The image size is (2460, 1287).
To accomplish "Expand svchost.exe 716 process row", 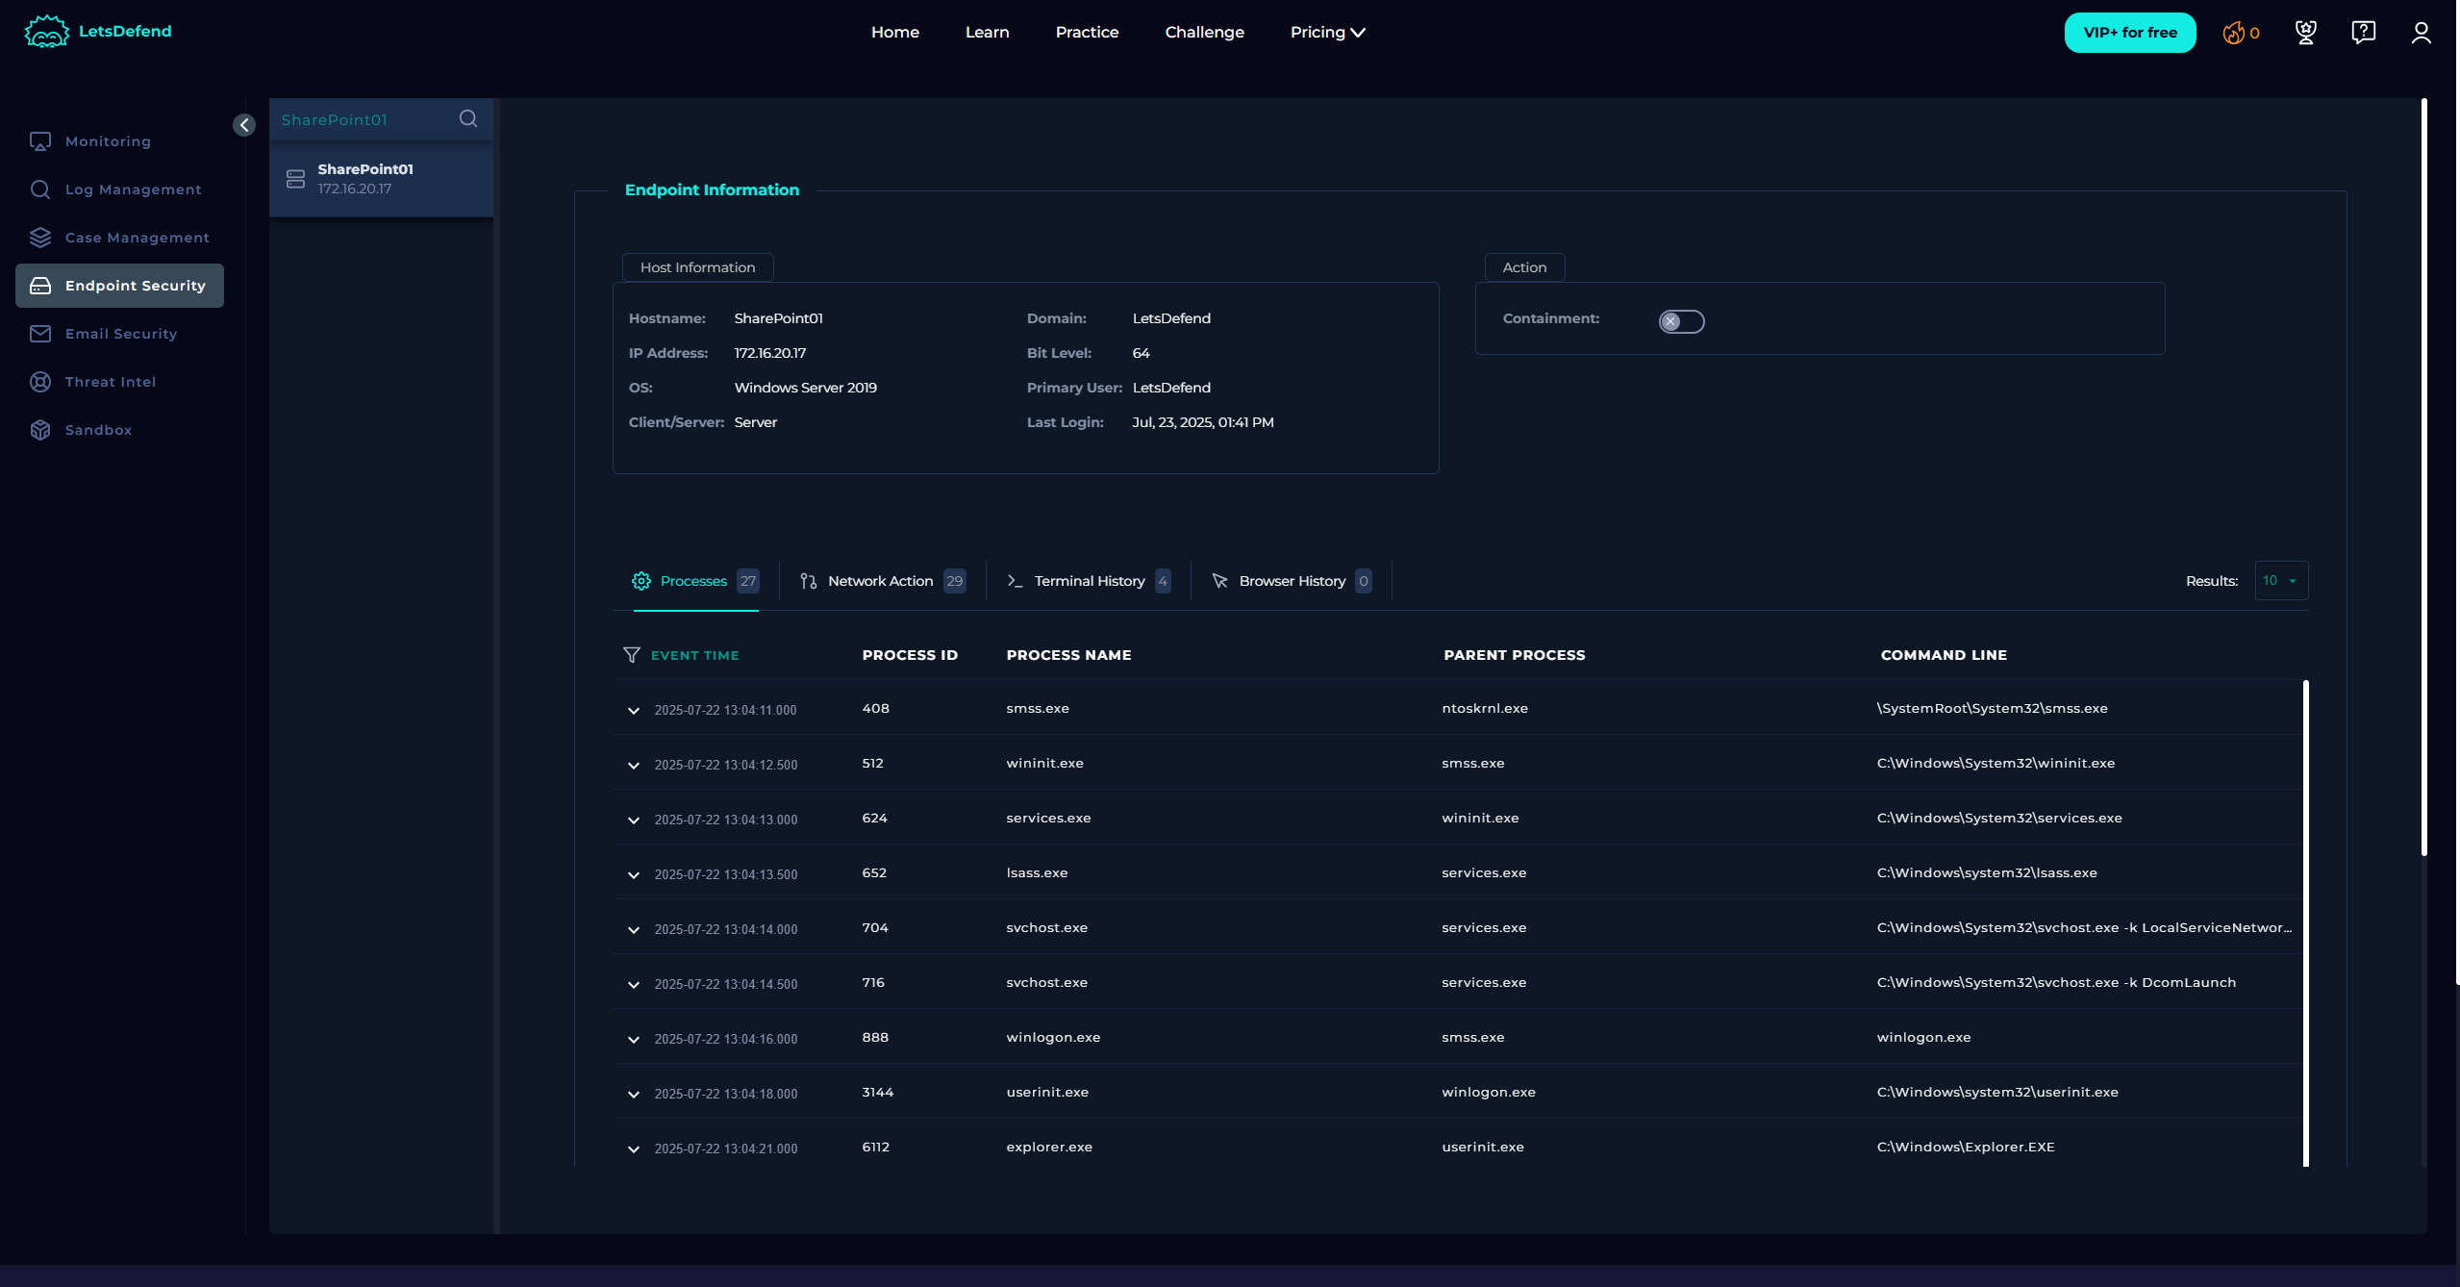I will click(x=634, y=985).
